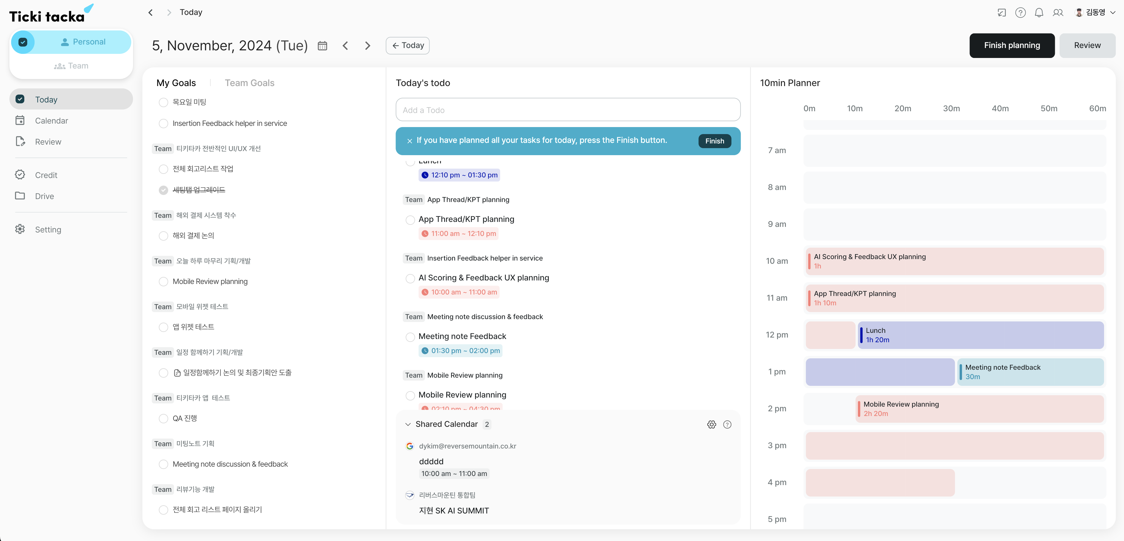The image size is (1124, 541).
Task: Select AI Scoring & Feedback planner block
Action: [x=955, y=261]
